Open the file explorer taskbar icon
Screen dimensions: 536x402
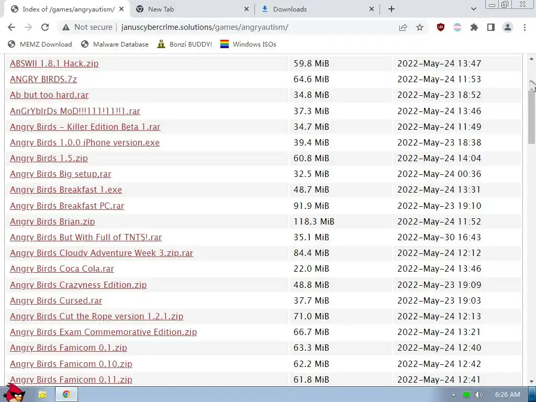42,395
